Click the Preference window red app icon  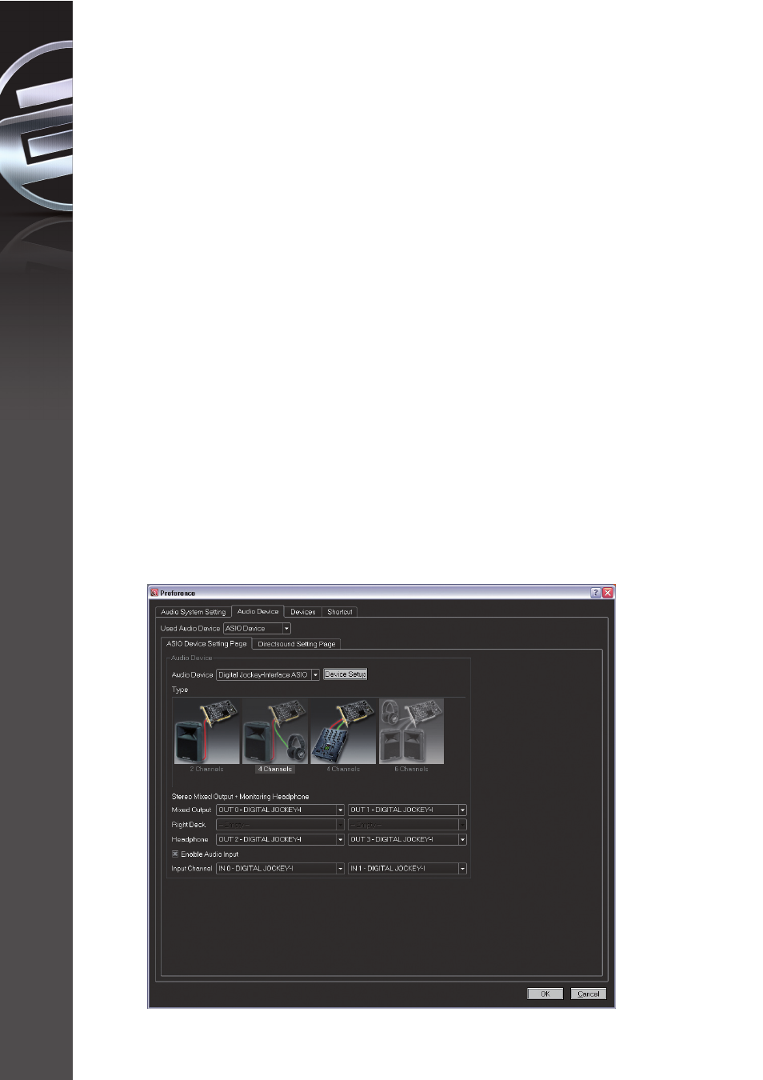[x=154, y=593]
